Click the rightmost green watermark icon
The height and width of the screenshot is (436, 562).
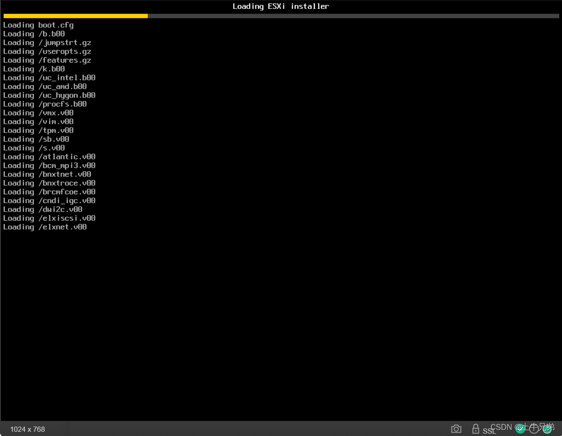547,428
